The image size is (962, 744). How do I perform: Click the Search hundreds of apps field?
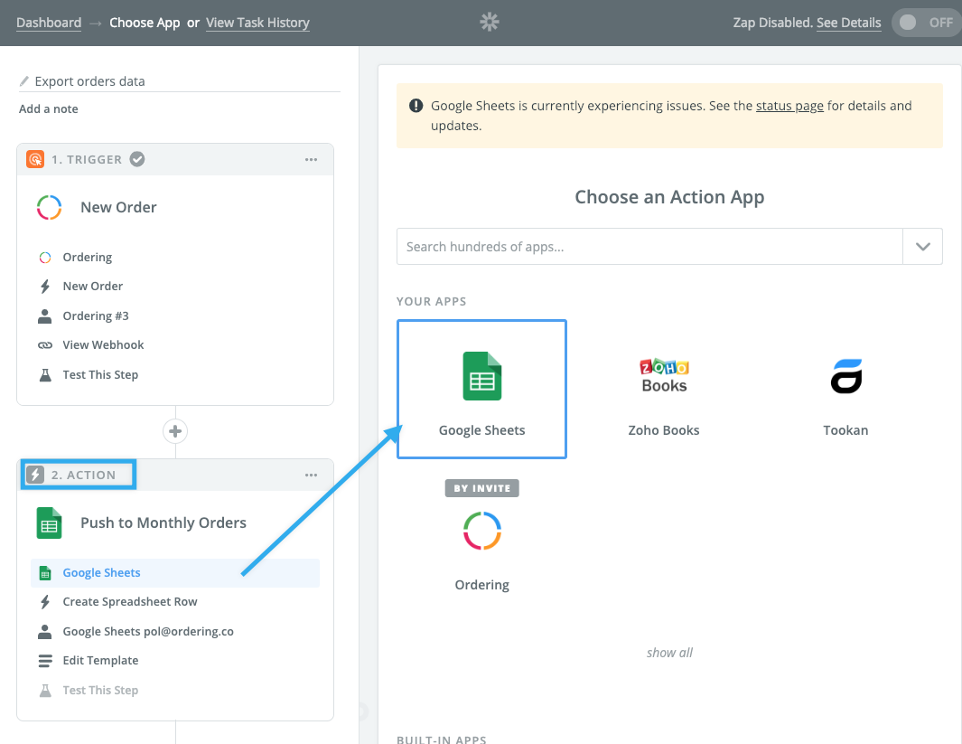coord(649,247)
